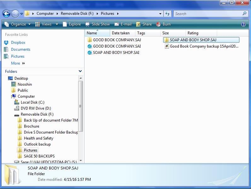Image resolution: width=251 pixels, height=189 pixels.
Task: Select SOAP AND BODY SHOP.SAJ folder in file list
Action: [201, 40]
